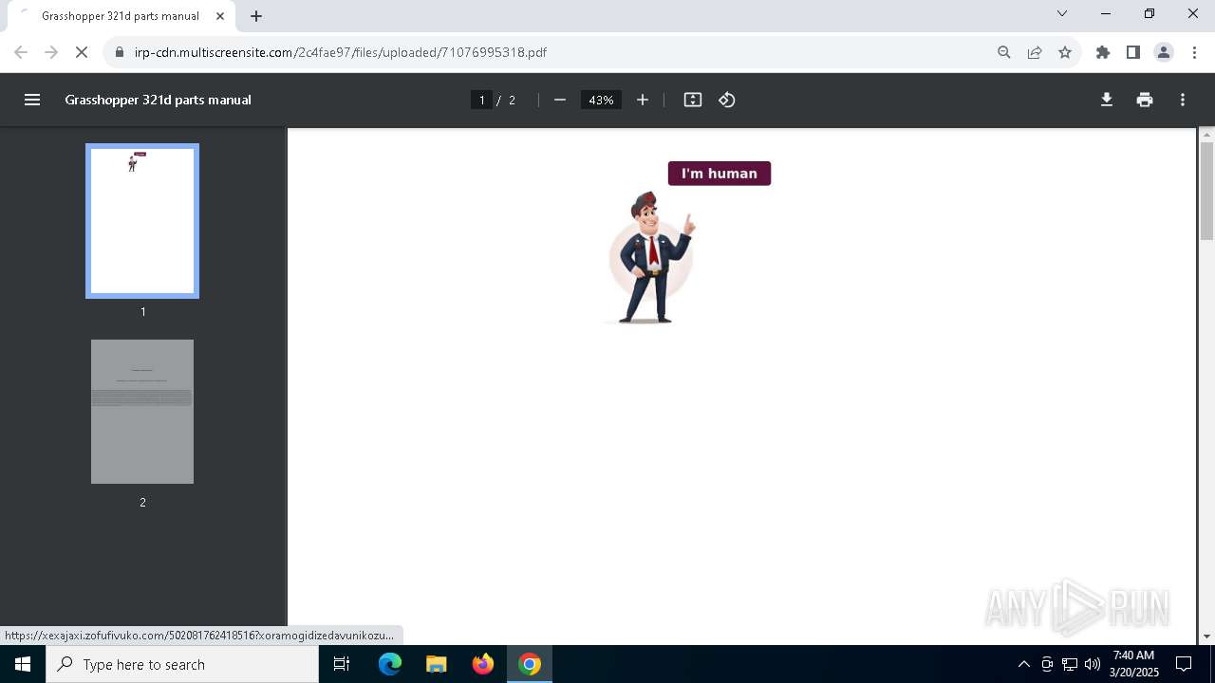
Task: Open the volume control icon
Action: tap(1093, 664)
